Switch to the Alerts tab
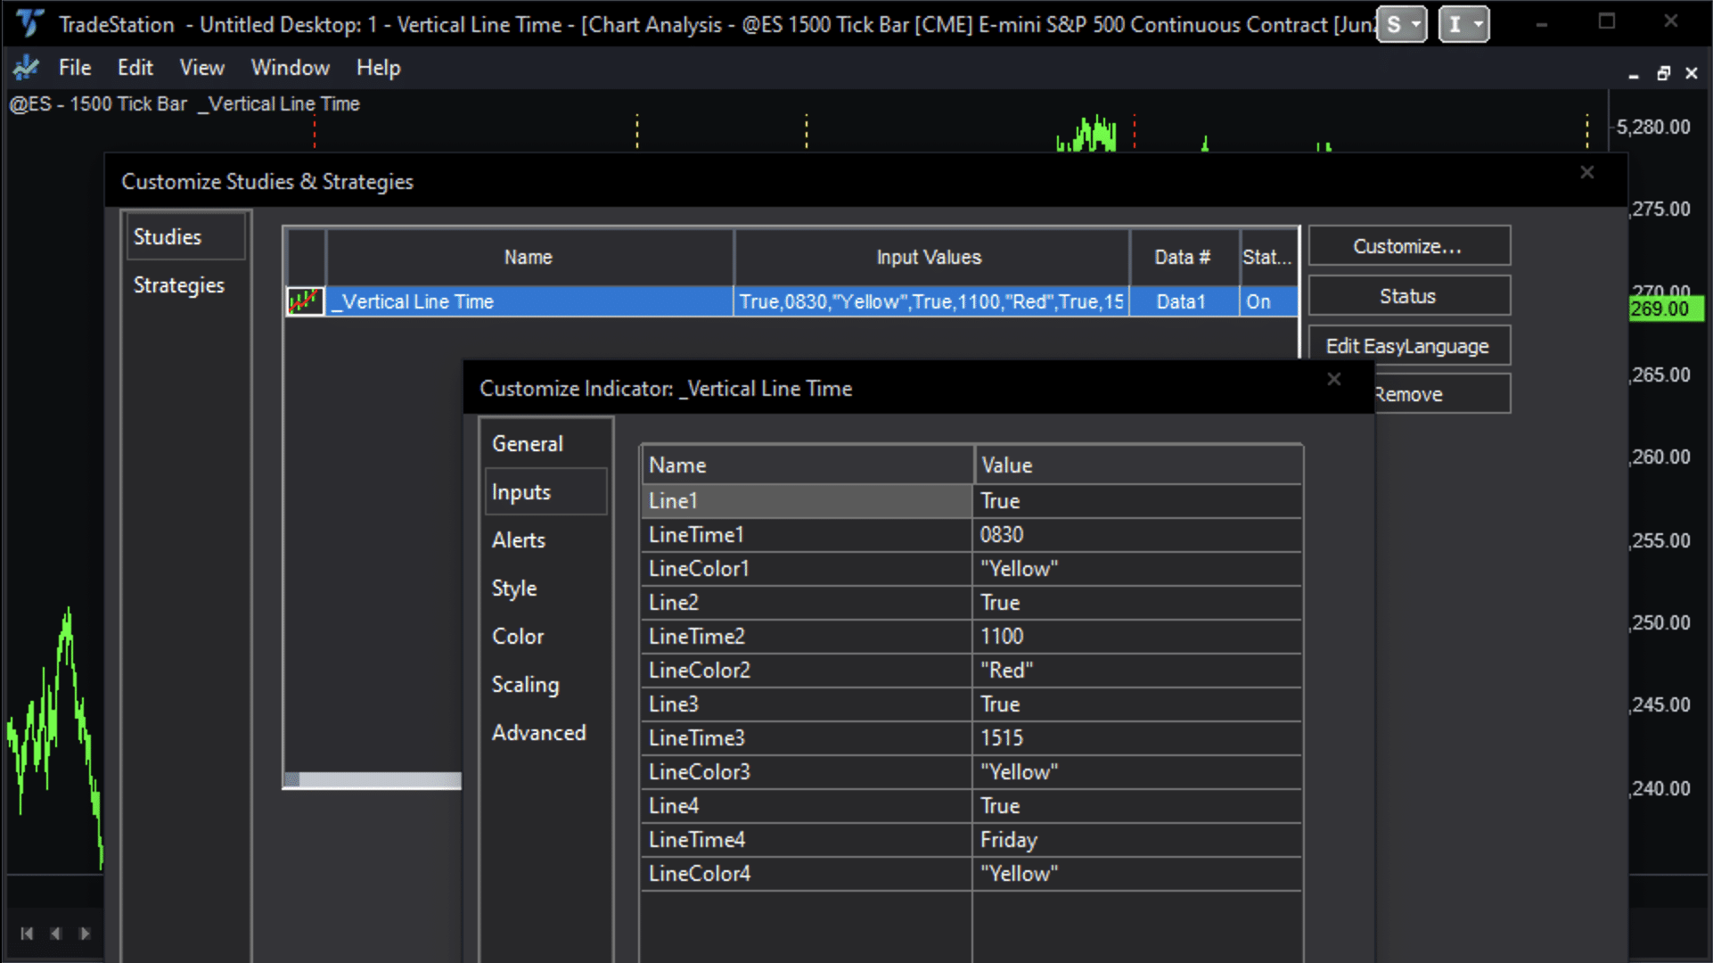1713x963 pixels. click(519, 540)
